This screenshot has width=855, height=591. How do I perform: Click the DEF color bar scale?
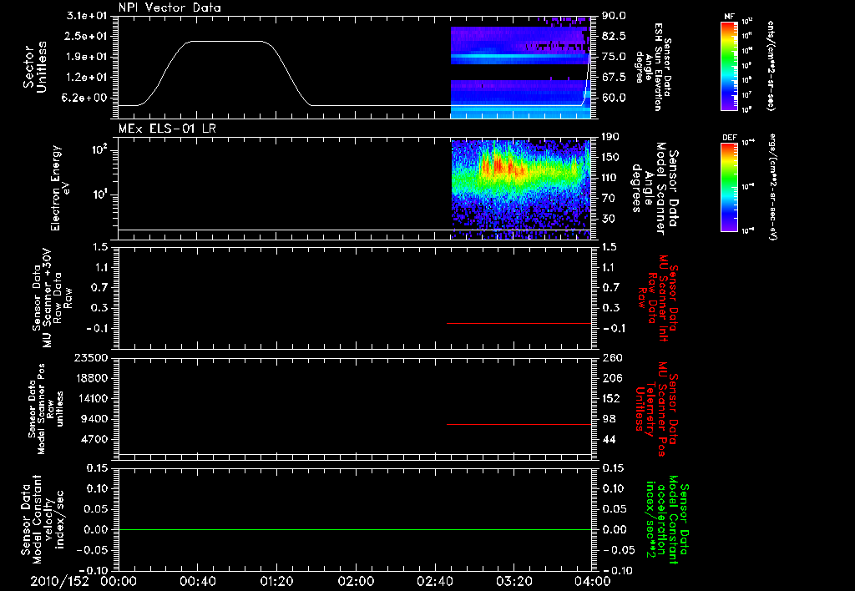pyautogui.click(x=730, y=187)
